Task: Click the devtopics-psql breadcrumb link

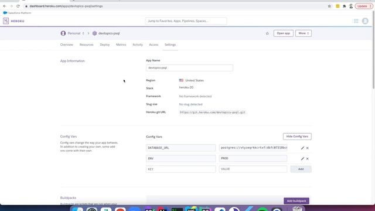Action: (109, 33)
